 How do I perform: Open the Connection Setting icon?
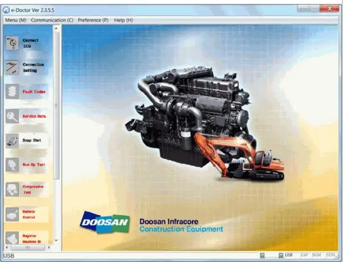12,68
